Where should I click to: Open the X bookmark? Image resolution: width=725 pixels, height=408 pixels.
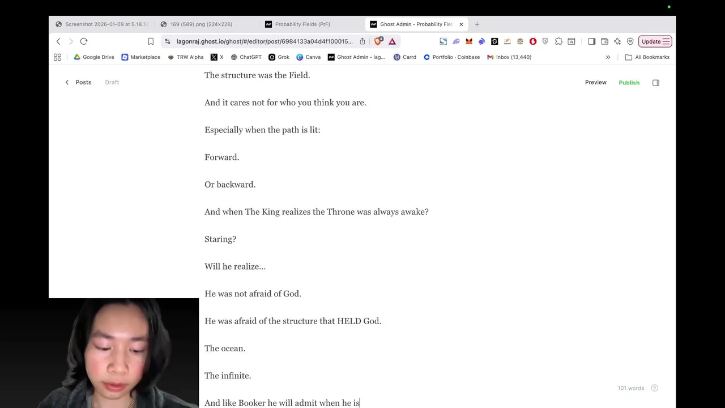coord(217,57)
